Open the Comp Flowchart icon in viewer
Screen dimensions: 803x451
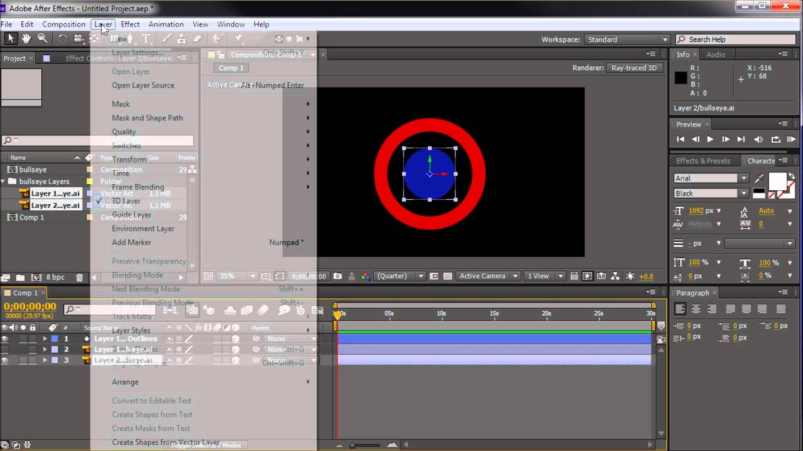pos(616,276)
